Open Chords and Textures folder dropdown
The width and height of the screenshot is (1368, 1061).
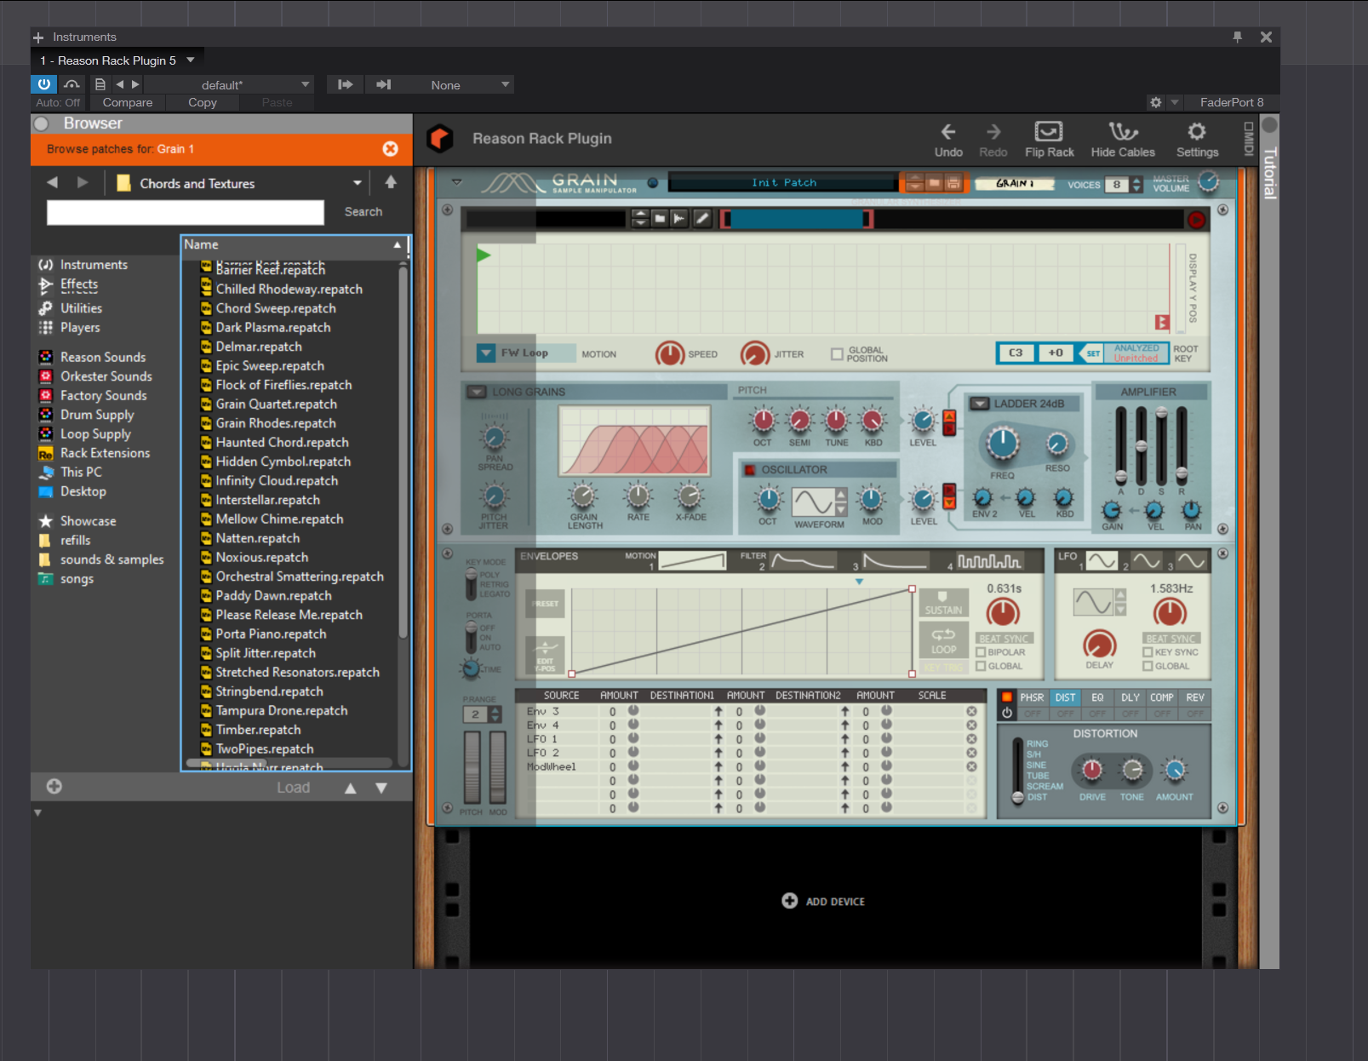[358, 183]
